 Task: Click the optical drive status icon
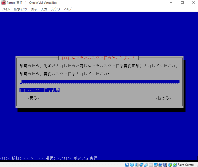click(x=132, y=164)
